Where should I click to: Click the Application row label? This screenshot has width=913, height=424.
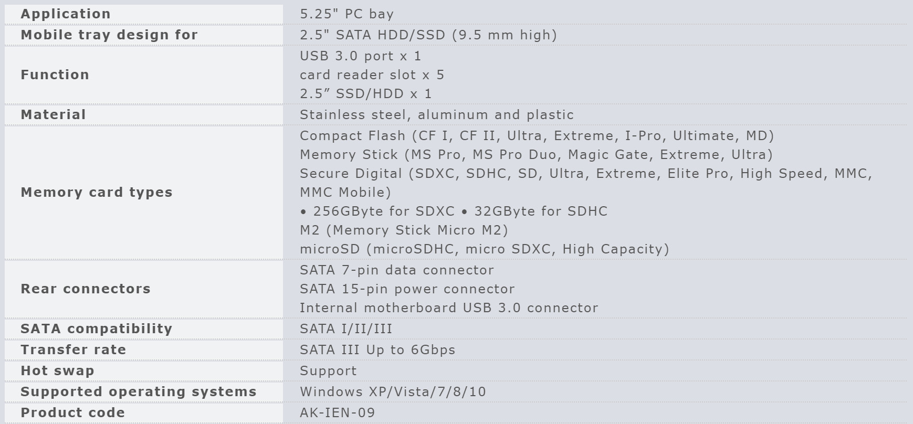(x=66, y=14)
